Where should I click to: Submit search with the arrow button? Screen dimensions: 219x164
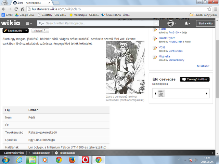pos(156,23)
